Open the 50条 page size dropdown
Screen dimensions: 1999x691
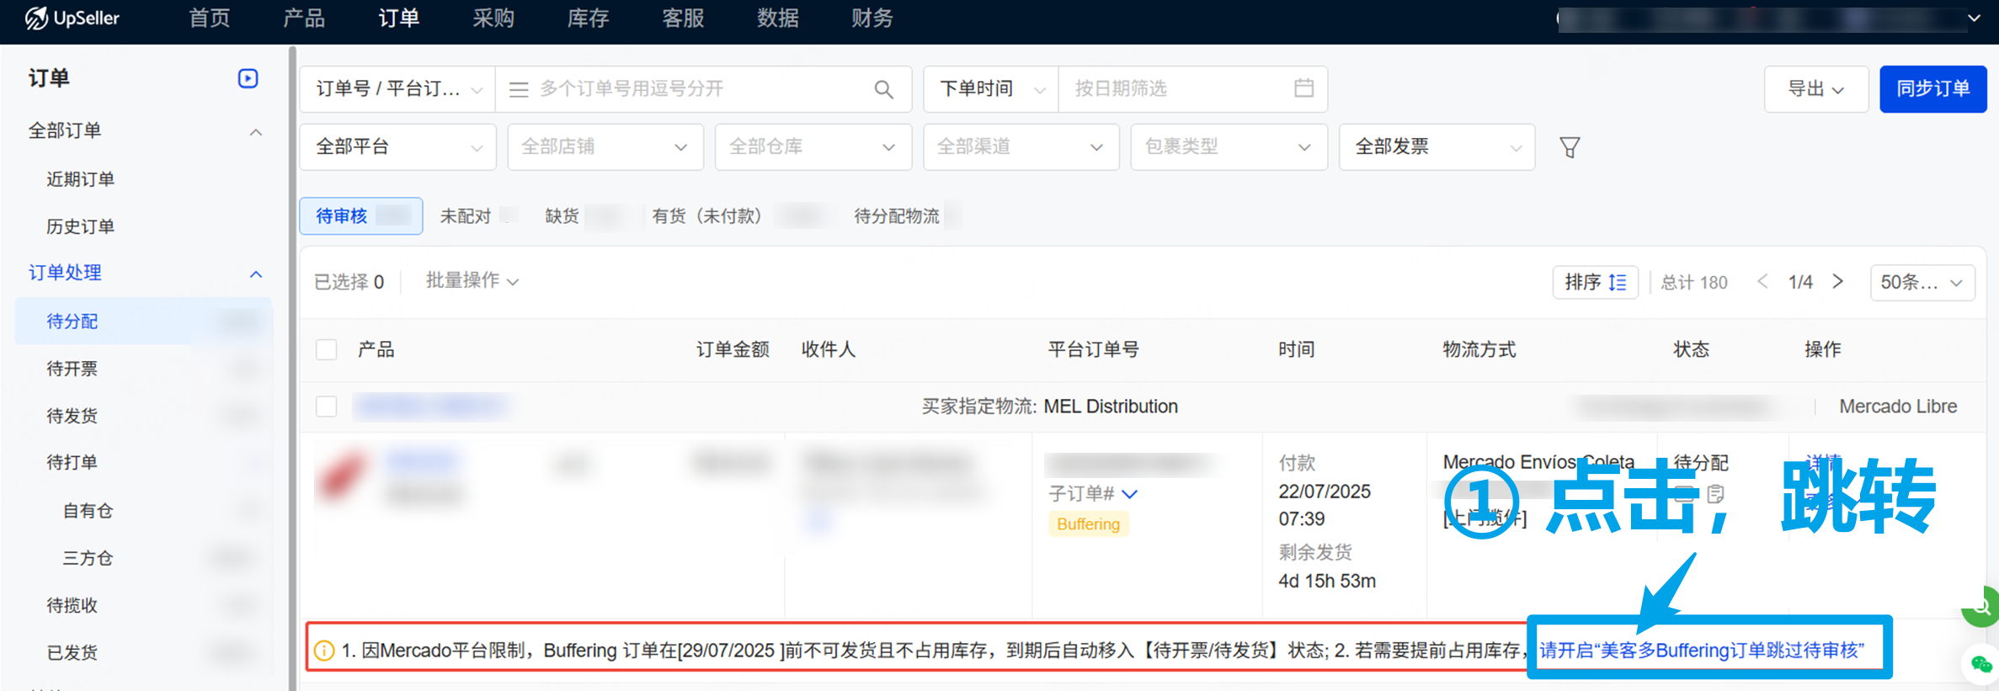(1922, 282)
